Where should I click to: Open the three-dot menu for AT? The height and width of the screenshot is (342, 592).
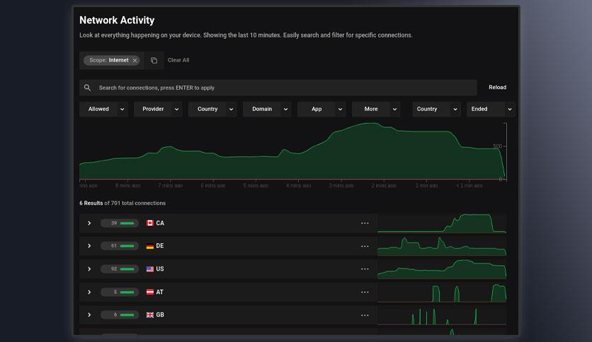coord(365,292)
